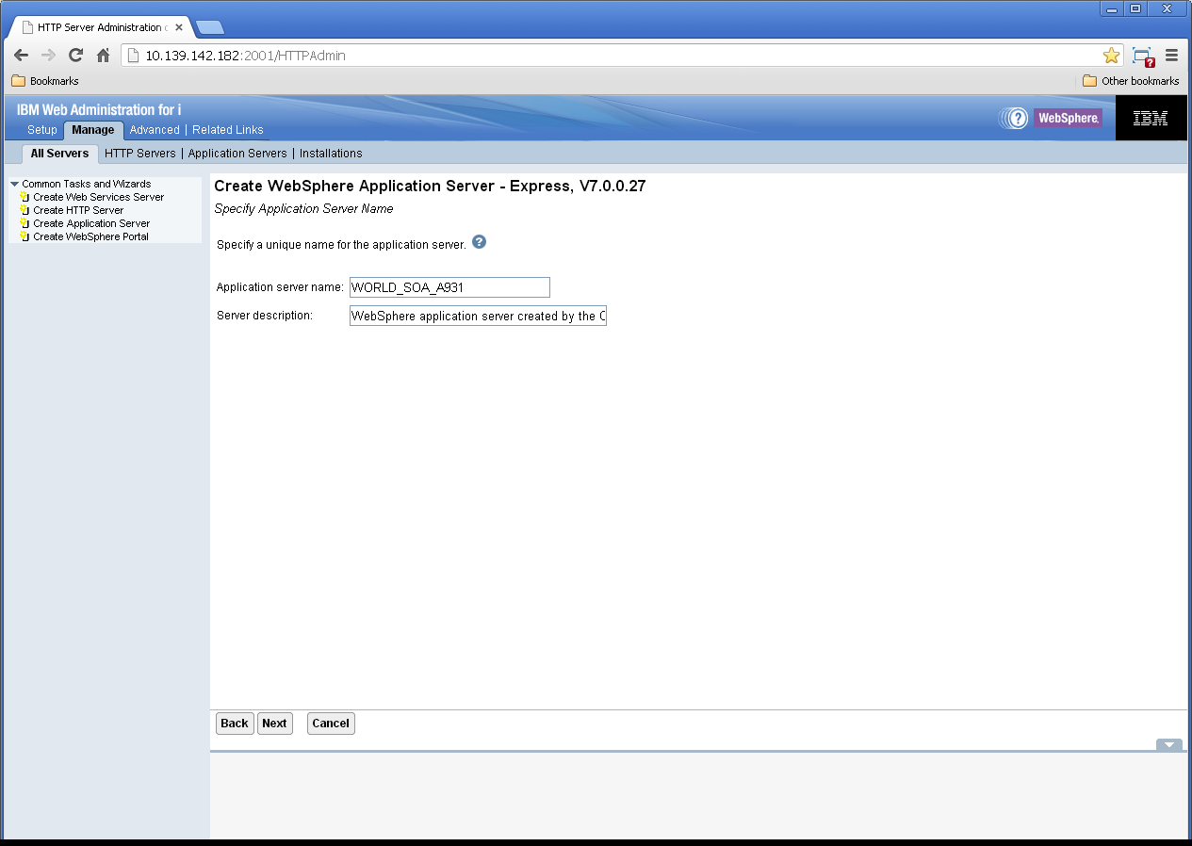Click Create Web Services Server link

click(x=99, y=197)
